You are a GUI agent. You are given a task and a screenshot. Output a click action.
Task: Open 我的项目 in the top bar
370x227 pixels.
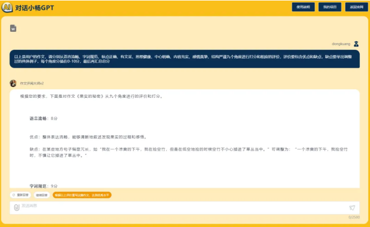click(330, 7)
